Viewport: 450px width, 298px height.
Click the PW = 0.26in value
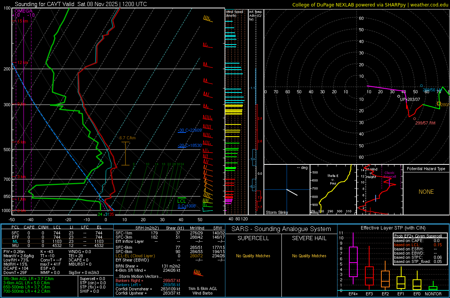pyautogui.click(x=14, y=252)
